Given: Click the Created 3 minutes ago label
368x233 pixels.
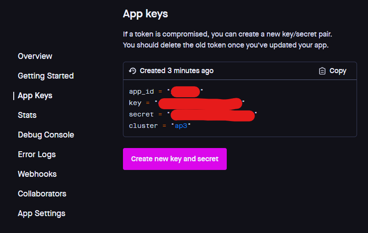Looking at the screenshot, I should (x=177, y=71).
